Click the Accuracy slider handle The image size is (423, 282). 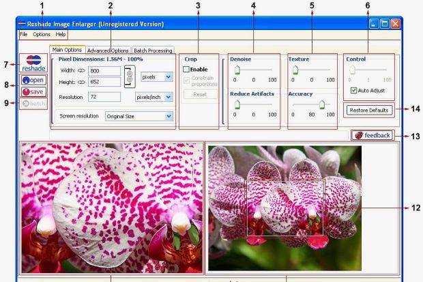[x=321, y=104]
